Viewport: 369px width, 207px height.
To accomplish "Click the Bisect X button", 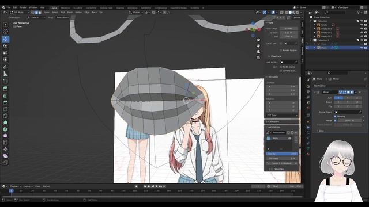I will pos(338,102).
